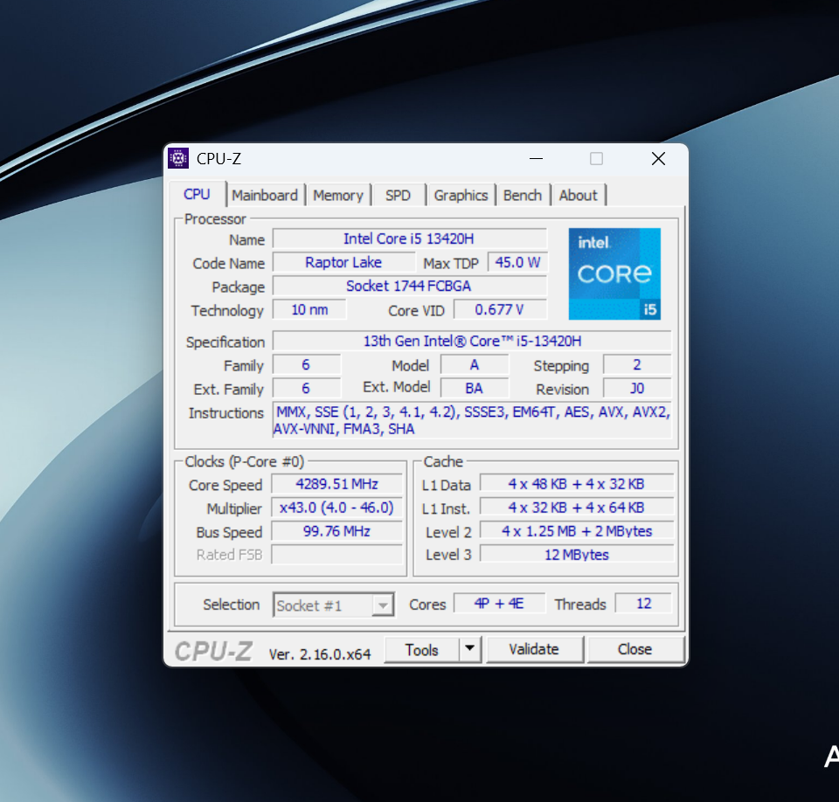This screenshot has height=802, width=839.
Task: Minimize the CPU-Z window
Action: (537, 158)
